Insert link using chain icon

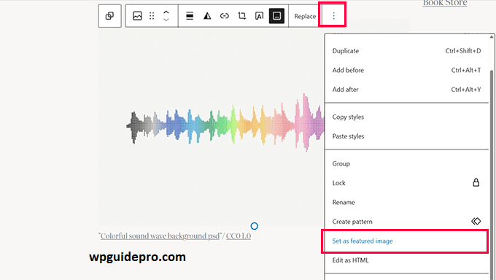[x=224, y=16]
